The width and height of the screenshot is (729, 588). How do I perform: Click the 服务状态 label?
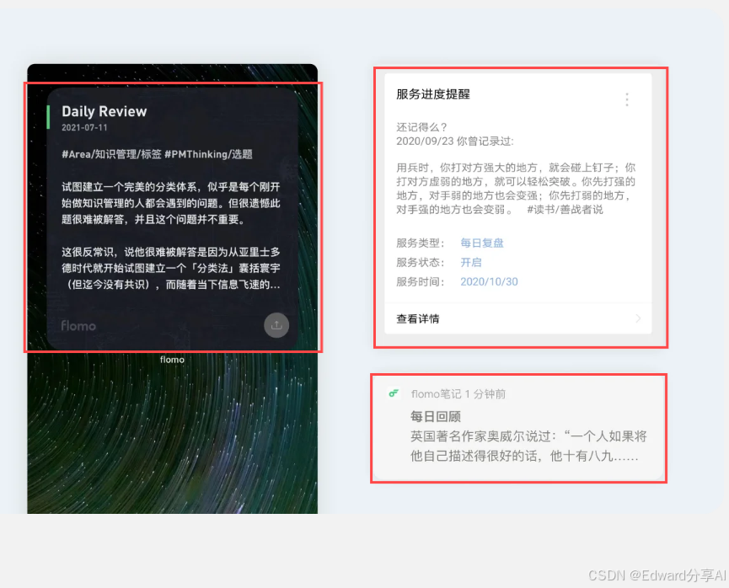421,262
